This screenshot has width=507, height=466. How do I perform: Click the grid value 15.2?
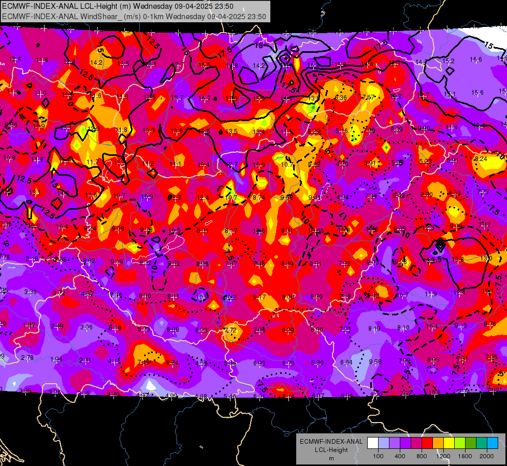pos(448,61)
